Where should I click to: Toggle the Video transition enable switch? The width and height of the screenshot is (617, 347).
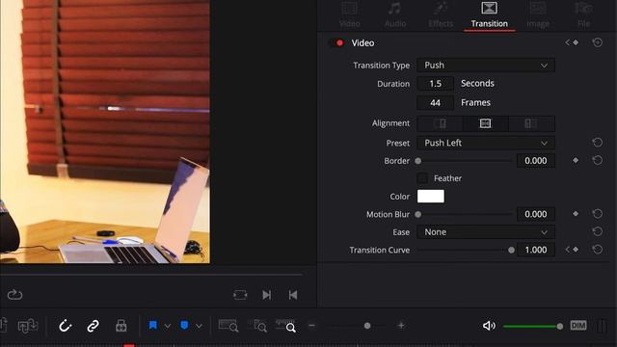(336, 42)
